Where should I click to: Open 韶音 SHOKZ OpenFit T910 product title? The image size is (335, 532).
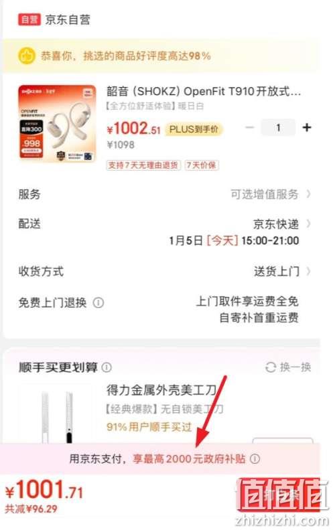[x=204, y=91]
